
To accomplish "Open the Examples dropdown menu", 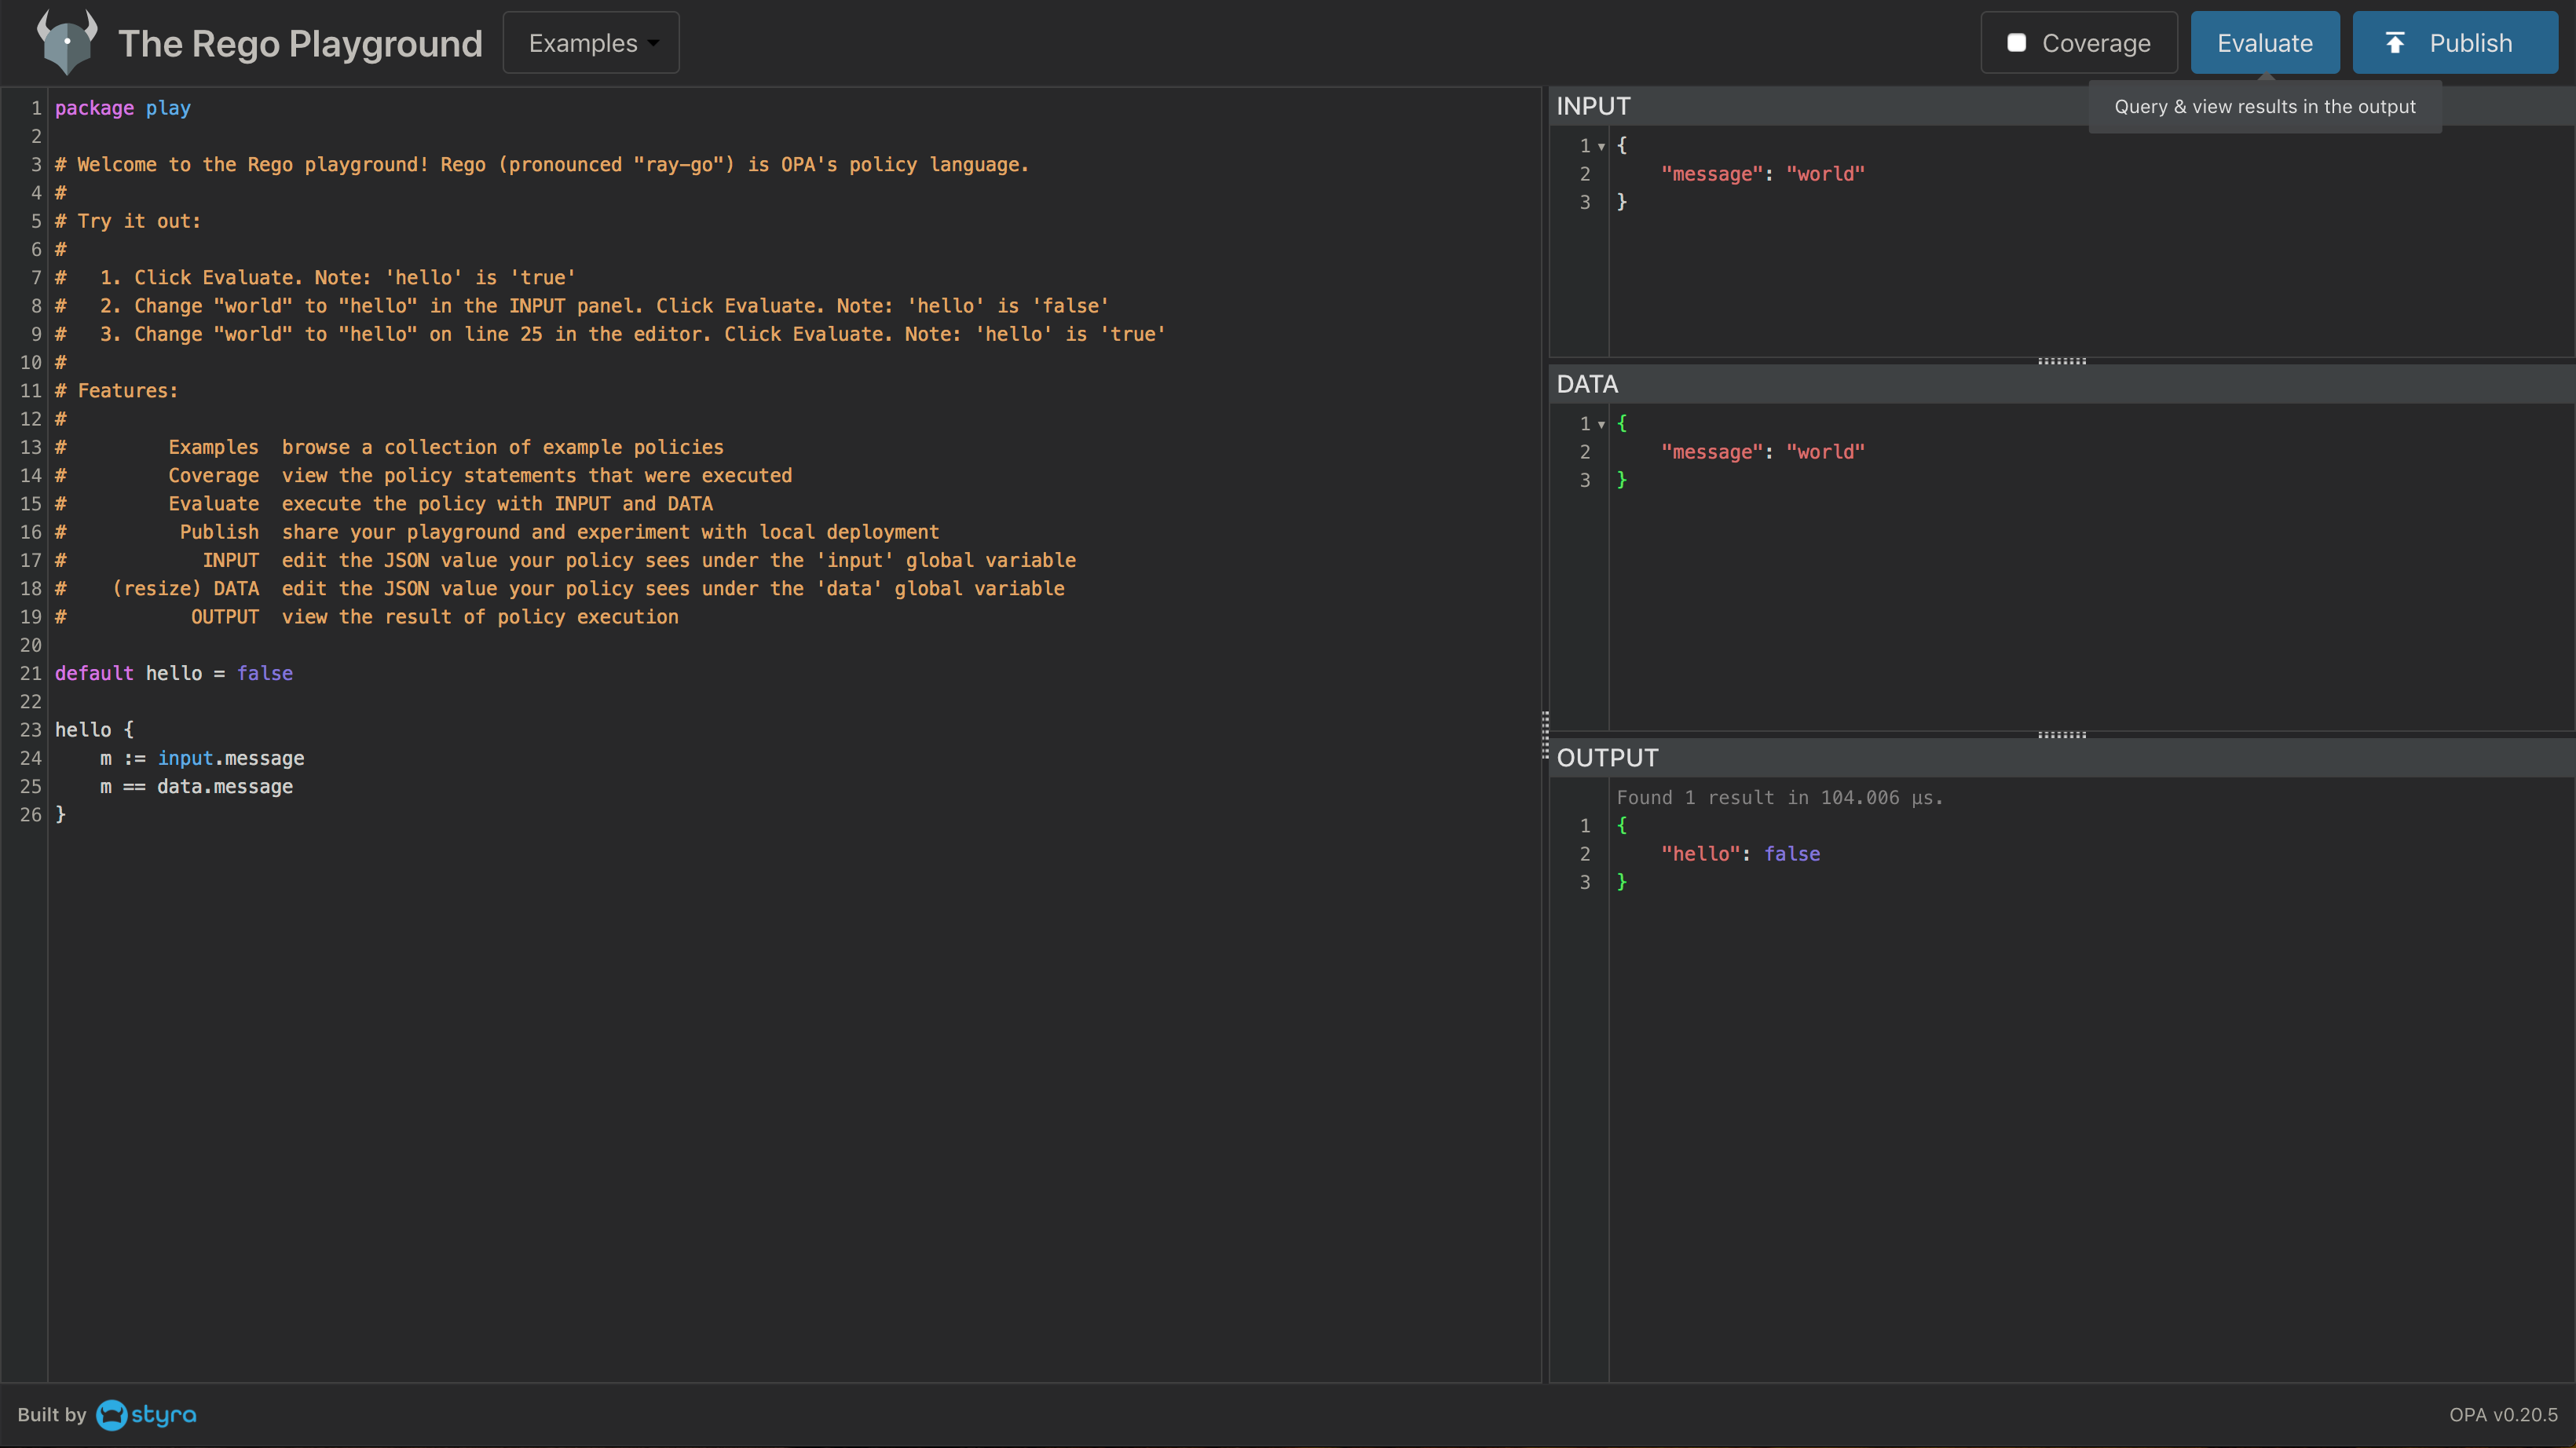I will tap(591, 43).
